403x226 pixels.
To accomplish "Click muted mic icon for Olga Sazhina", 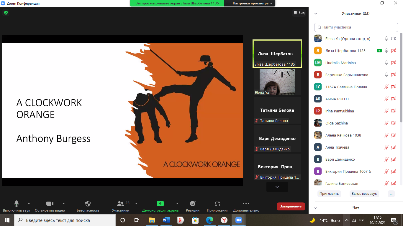I will click(x=386, y=123).
